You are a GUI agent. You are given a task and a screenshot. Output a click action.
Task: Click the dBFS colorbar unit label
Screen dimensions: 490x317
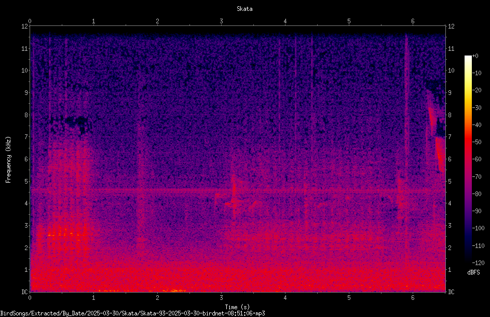pyautogui.click(x=473, y=272)
